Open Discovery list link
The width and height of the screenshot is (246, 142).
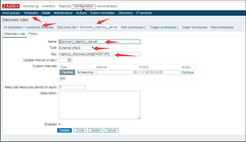67,27
